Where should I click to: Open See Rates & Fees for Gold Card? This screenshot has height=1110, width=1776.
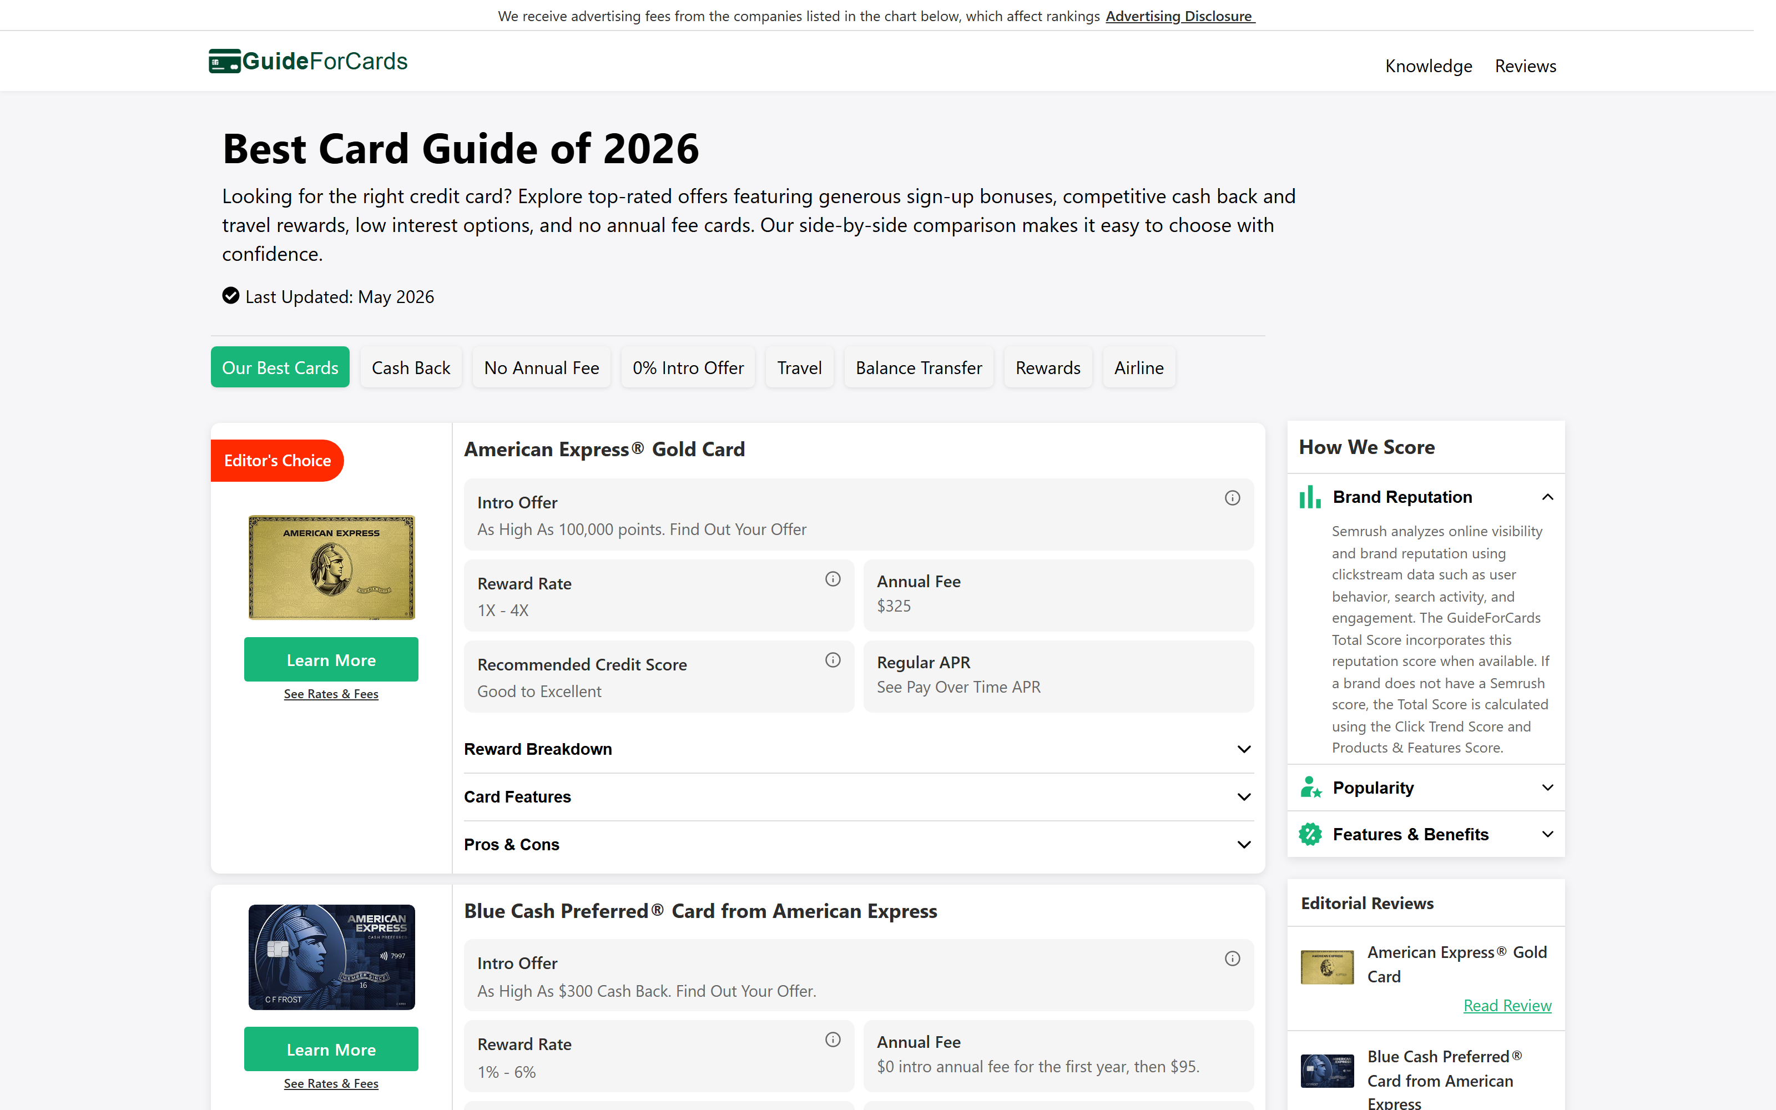click(x=331, y=694)
